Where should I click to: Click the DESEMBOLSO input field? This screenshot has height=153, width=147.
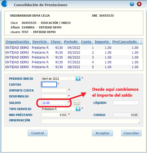tap(54, 96)
